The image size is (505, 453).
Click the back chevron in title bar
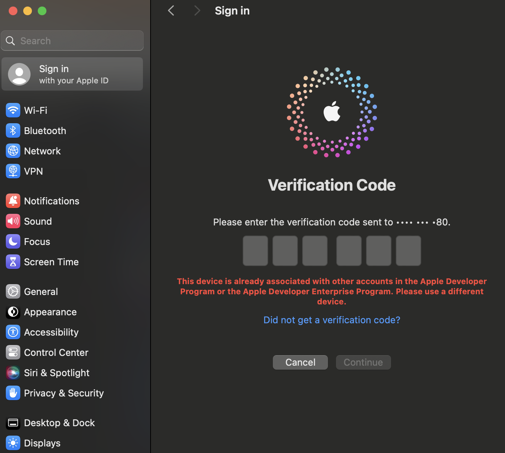click(x=171, y=11)
